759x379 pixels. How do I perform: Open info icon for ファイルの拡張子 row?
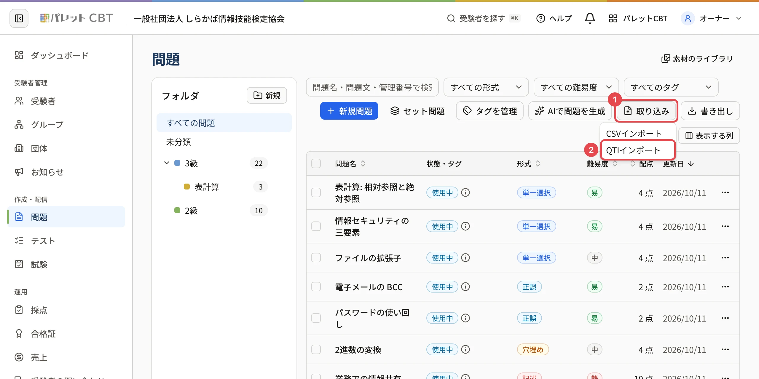point(465,258)
